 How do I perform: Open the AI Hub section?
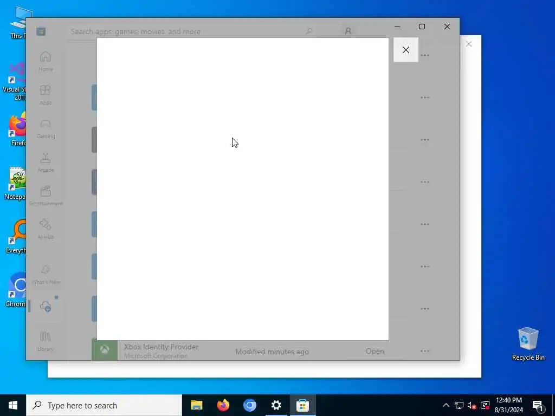pos(46,229)
